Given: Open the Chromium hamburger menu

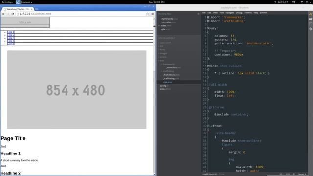Looking at the screenshot, I should pyautogui.click(x=152, y=14).
